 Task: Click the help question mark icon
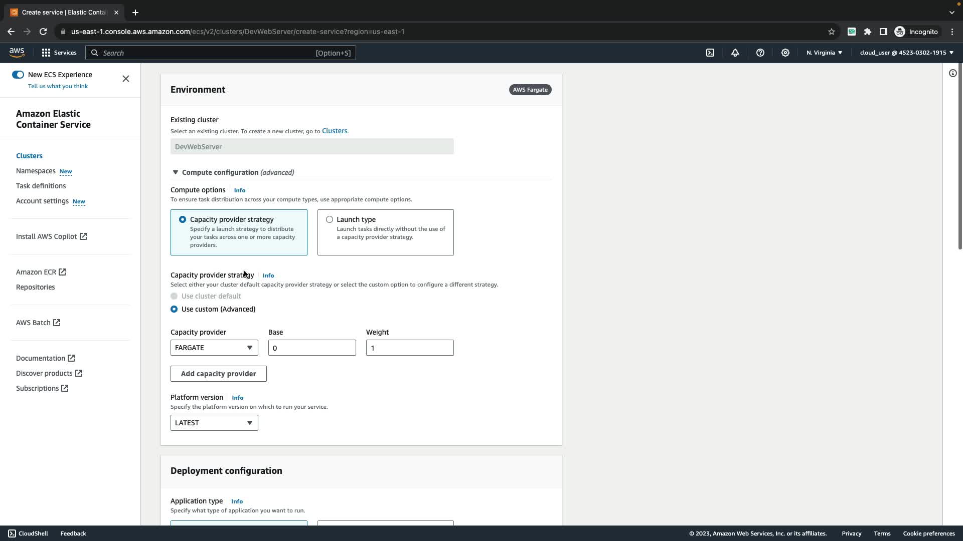[x=760, y=53]
